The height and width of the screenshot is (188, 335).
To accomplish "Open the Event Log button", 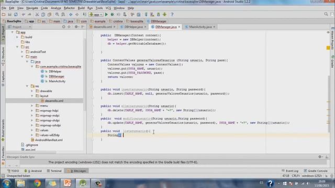I will [x=290, y=171].
